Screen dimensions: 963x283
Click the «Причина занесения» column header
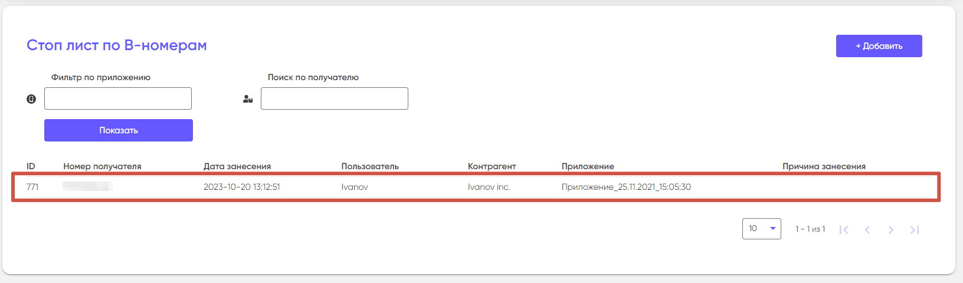tap(824, 166)
